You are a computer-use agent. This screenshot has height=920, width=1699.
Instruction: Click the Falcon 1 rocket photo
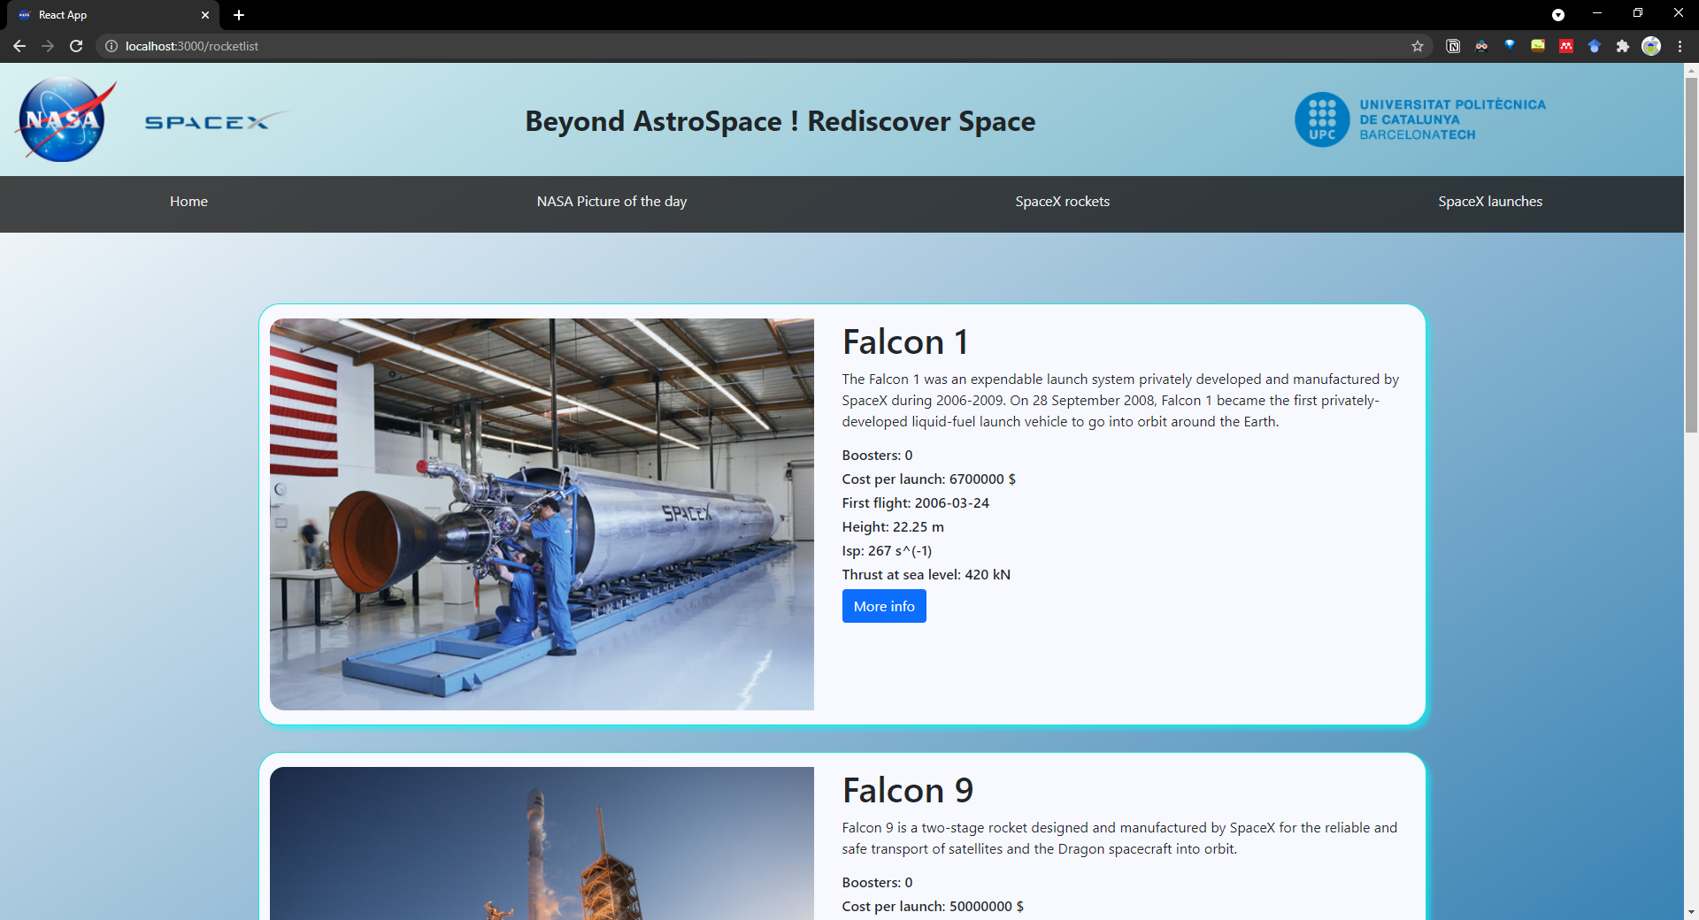[542, 514]
